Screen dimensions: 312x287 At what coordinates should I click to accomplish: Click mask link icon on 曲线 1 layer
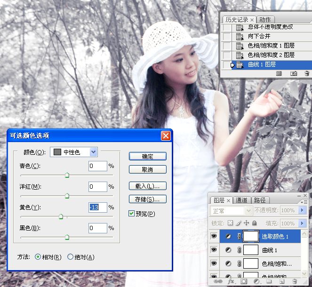239,250
